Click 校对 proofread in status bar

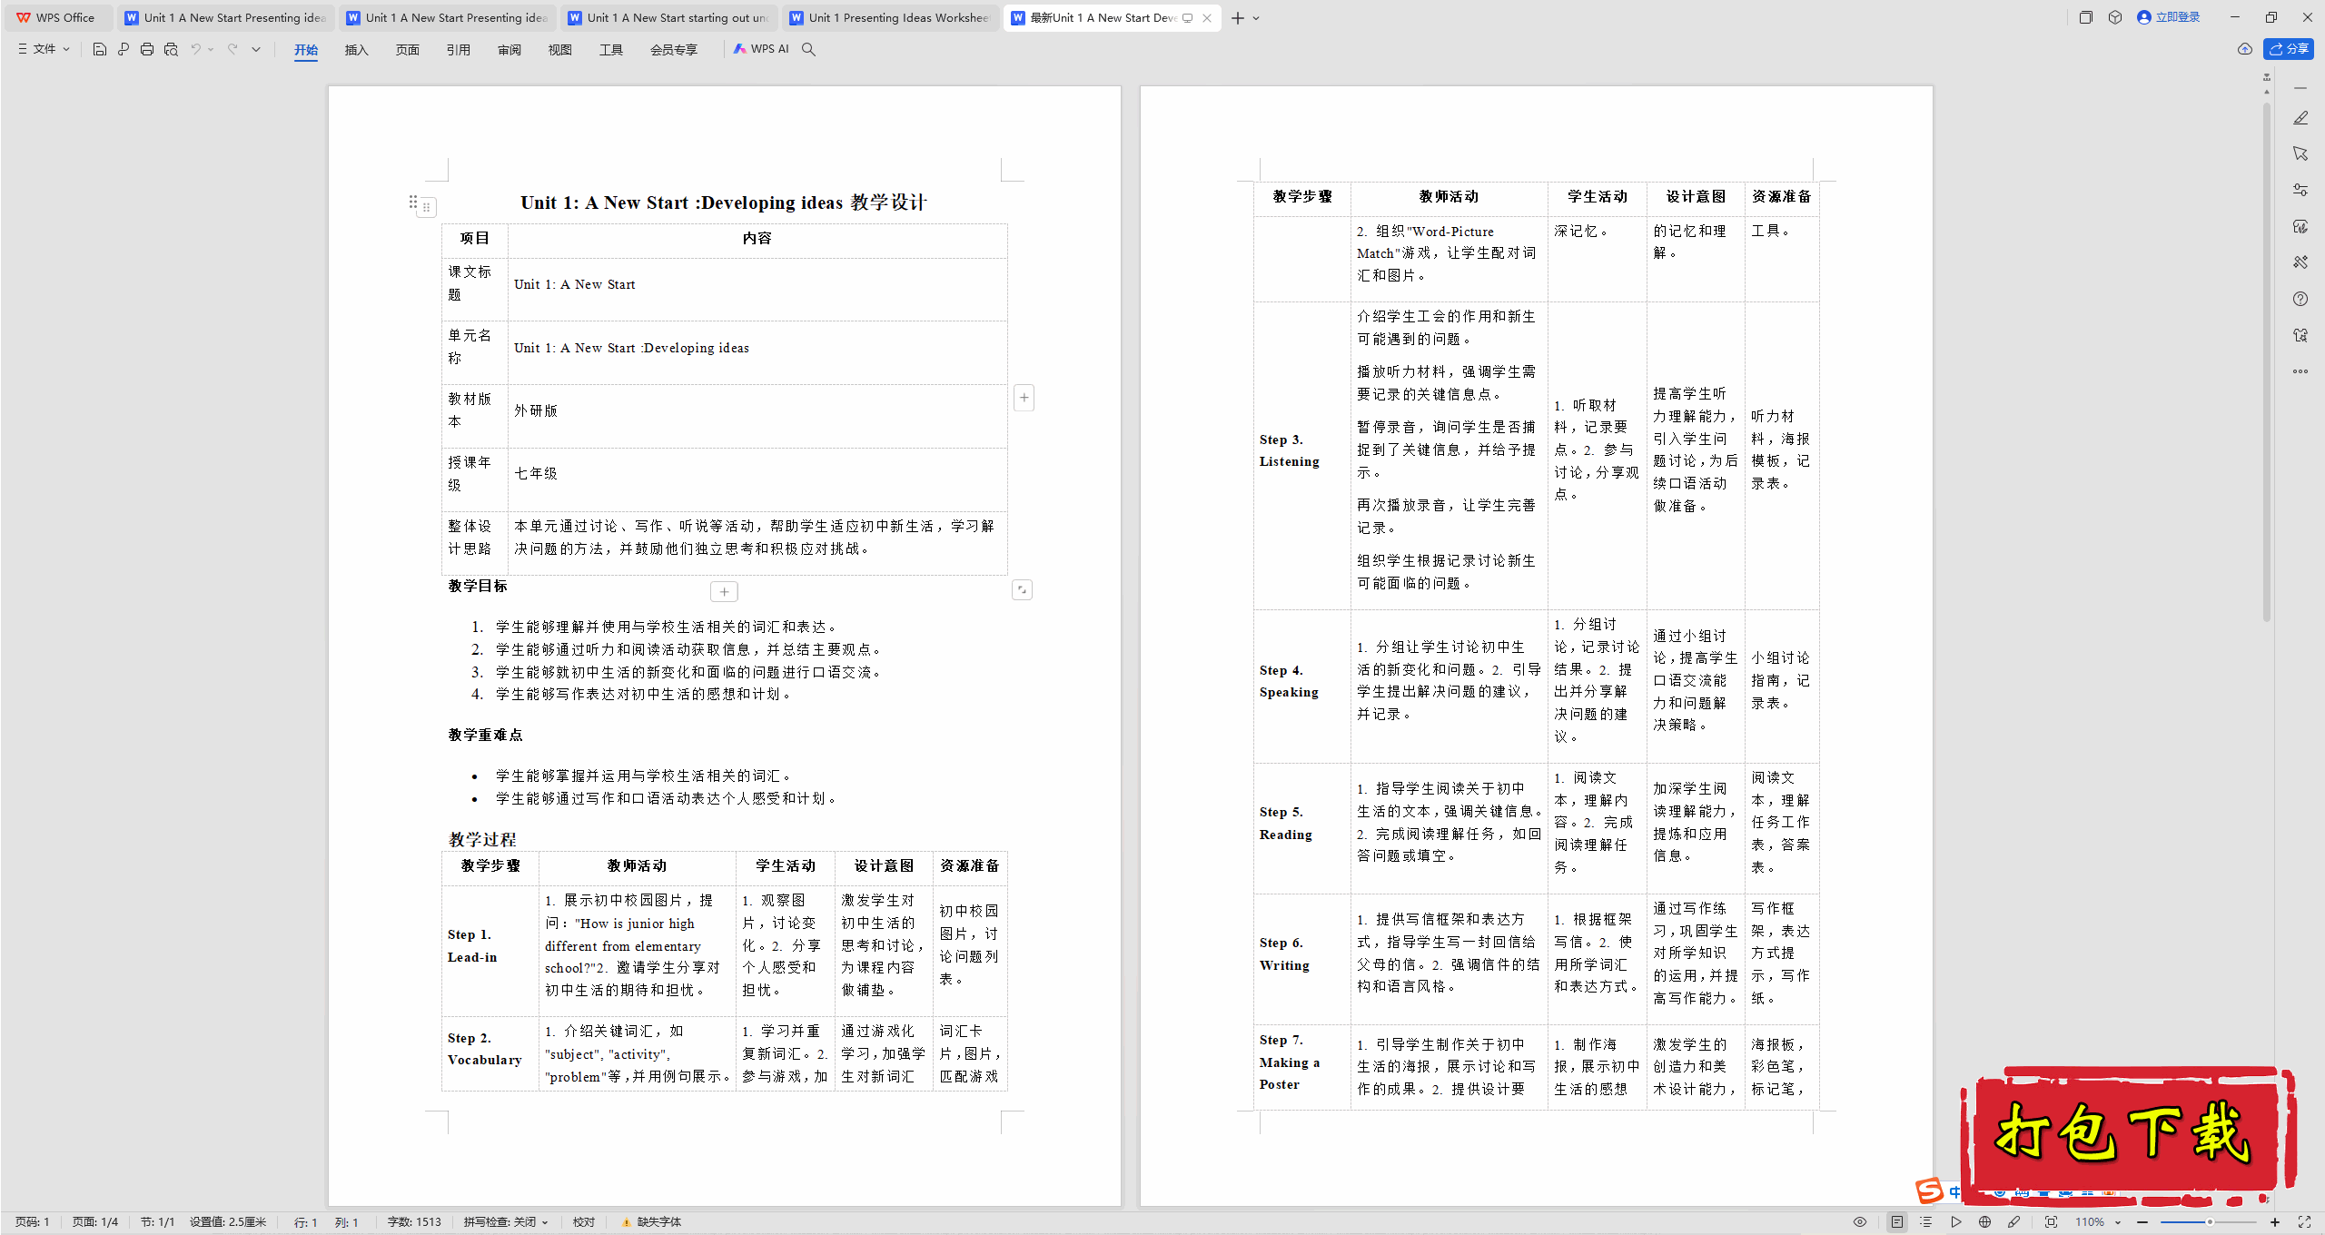click(x=584, y=1222)
